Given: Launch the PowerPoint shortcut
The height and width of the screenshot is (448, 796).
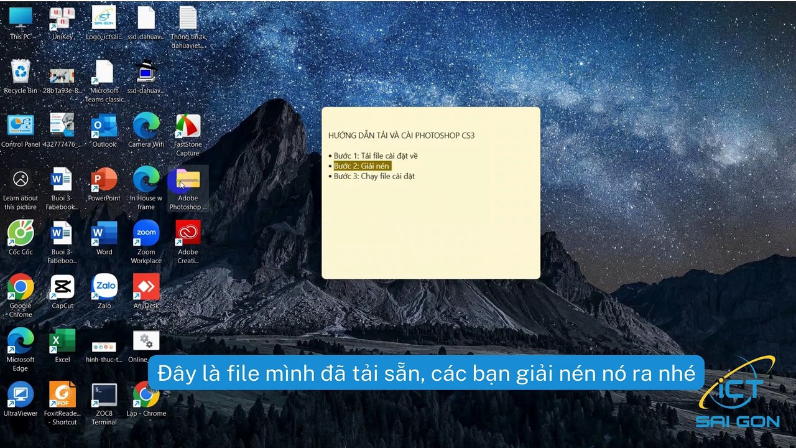Looking at the screenshot, I should point(104,185).
